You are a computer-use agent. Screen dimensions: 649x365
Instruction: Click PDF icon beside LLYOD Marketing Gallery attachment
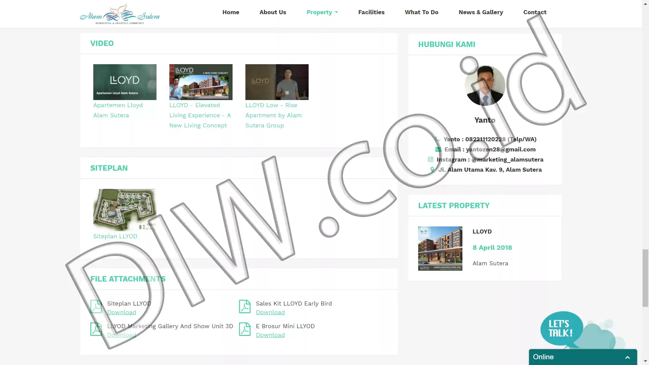click(x=96, y=329)
